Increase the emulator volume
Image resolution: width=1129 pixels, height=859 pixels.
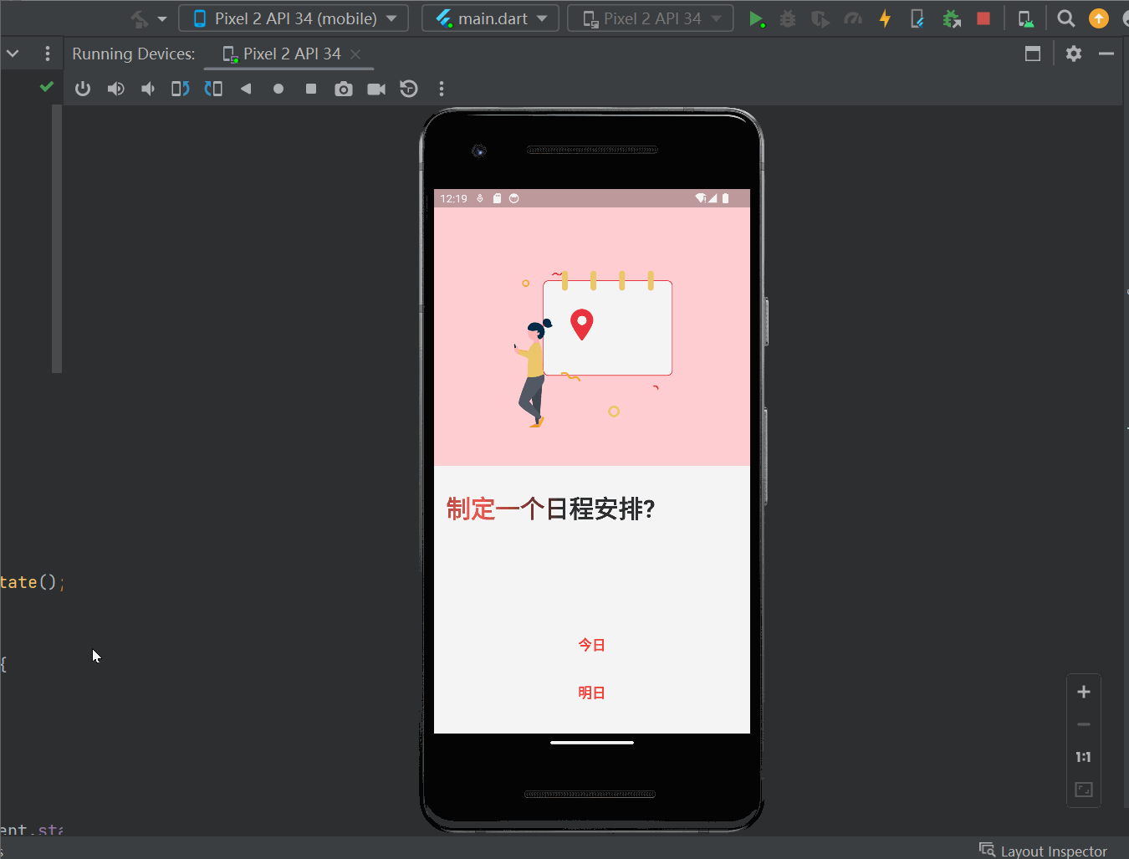[116, 89]
